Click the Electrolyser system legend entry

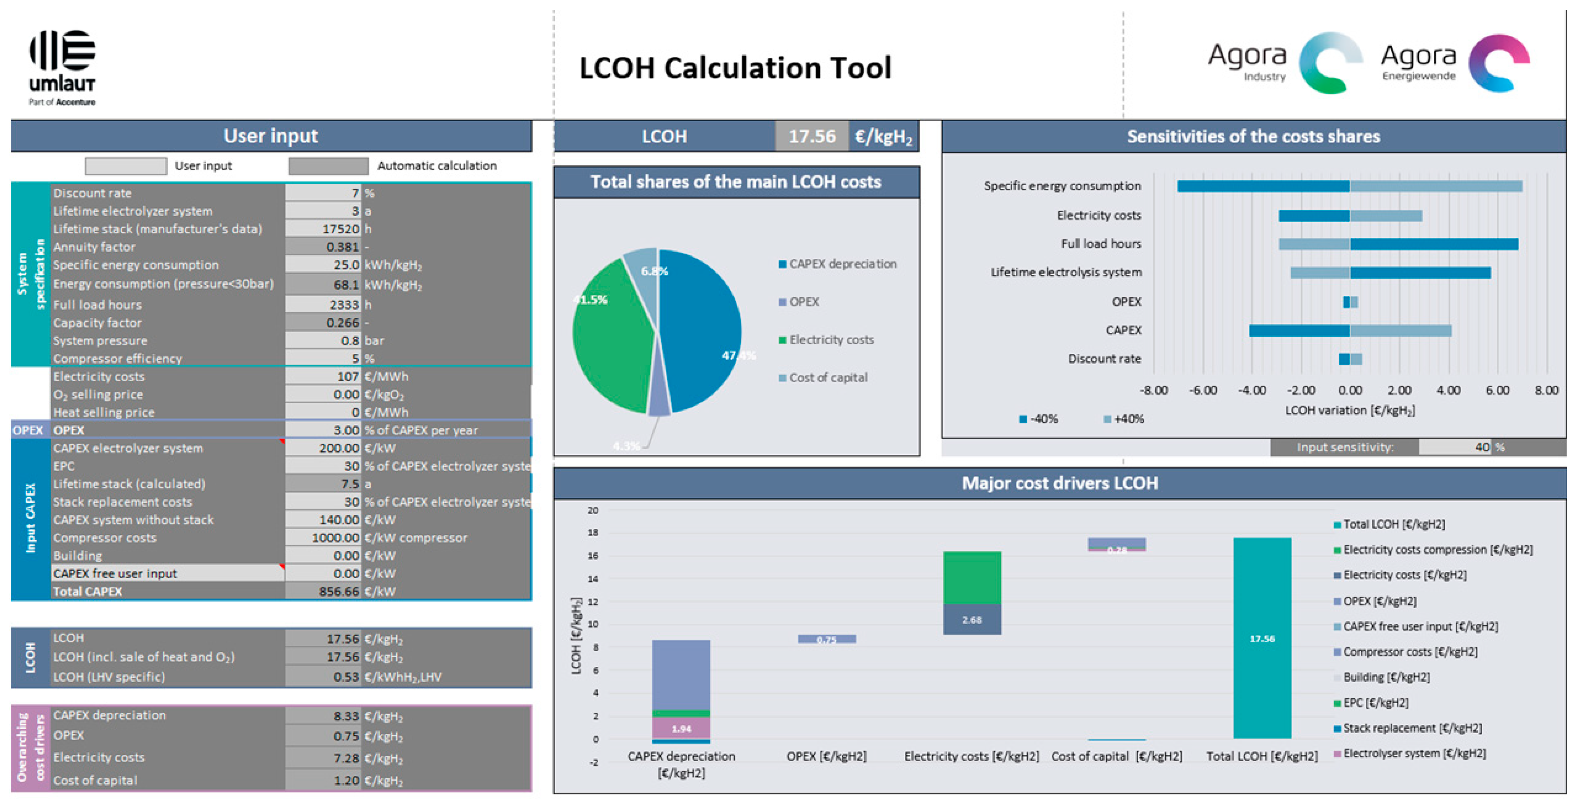click(x=1409, y=753)
